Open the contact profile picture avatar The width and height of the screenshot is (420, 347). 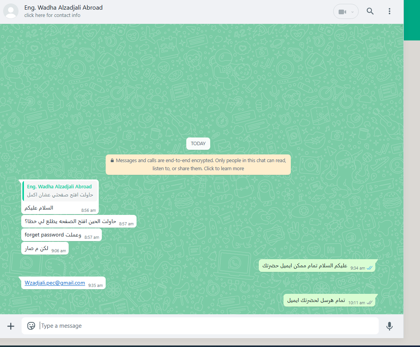click(x=11, y=11)
